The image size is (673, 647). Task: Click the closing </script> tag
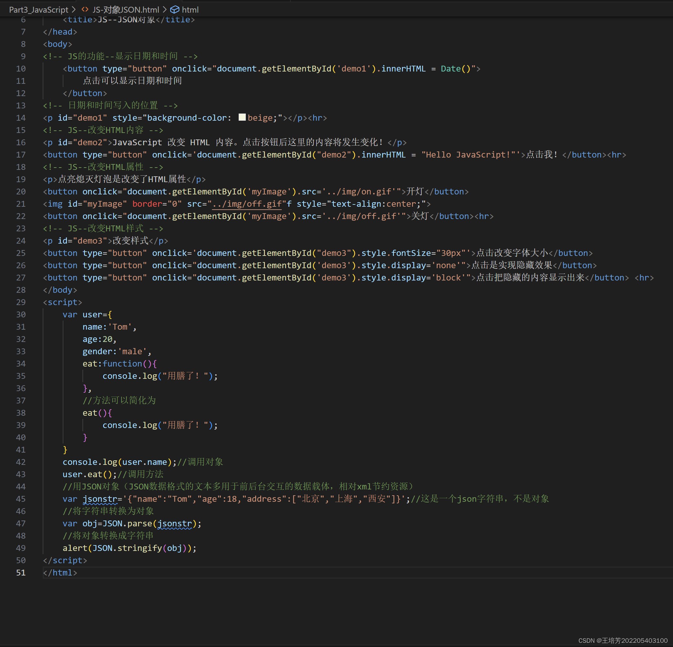pyautogui.click(x=65, y=560)
